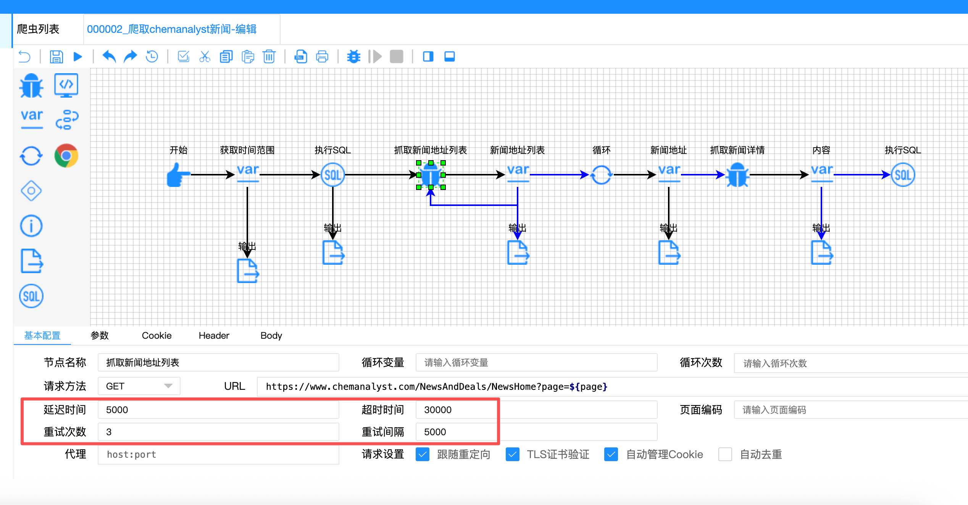Image resolution: width=968 pixels, height=505 pixels.
Task: Switch to the Header tab
Action: point(214,336)
